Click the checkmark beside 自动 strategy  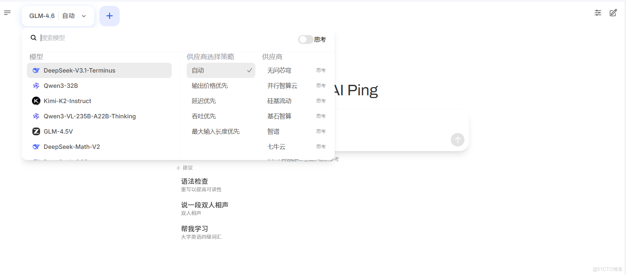pyautogui.click(x=249, y=71)
